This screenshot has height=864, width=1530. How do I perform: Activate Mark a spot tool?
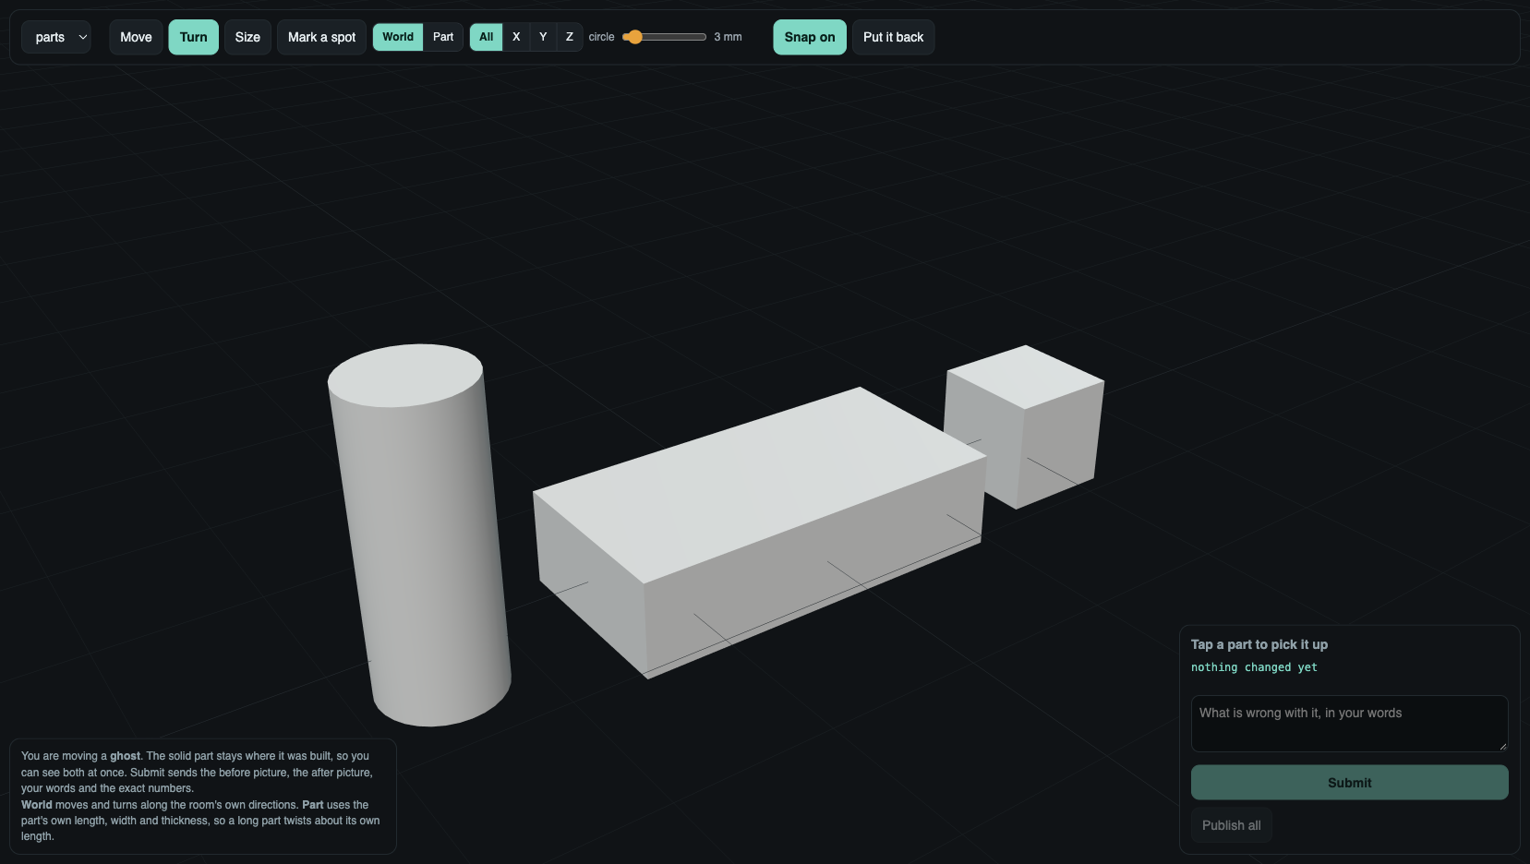pyautogui.click(x=321, y=37)
